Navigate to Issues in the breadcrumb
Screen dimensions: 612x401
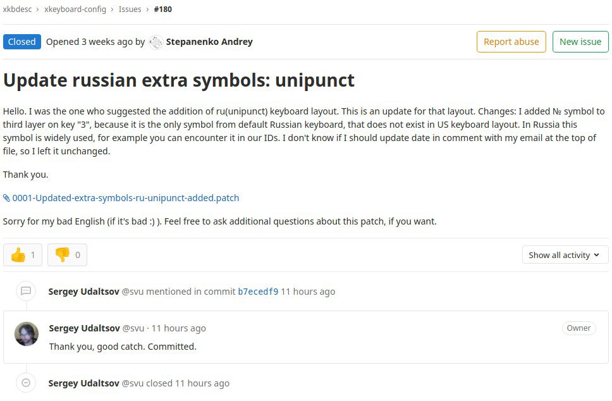tap(130, 9)
